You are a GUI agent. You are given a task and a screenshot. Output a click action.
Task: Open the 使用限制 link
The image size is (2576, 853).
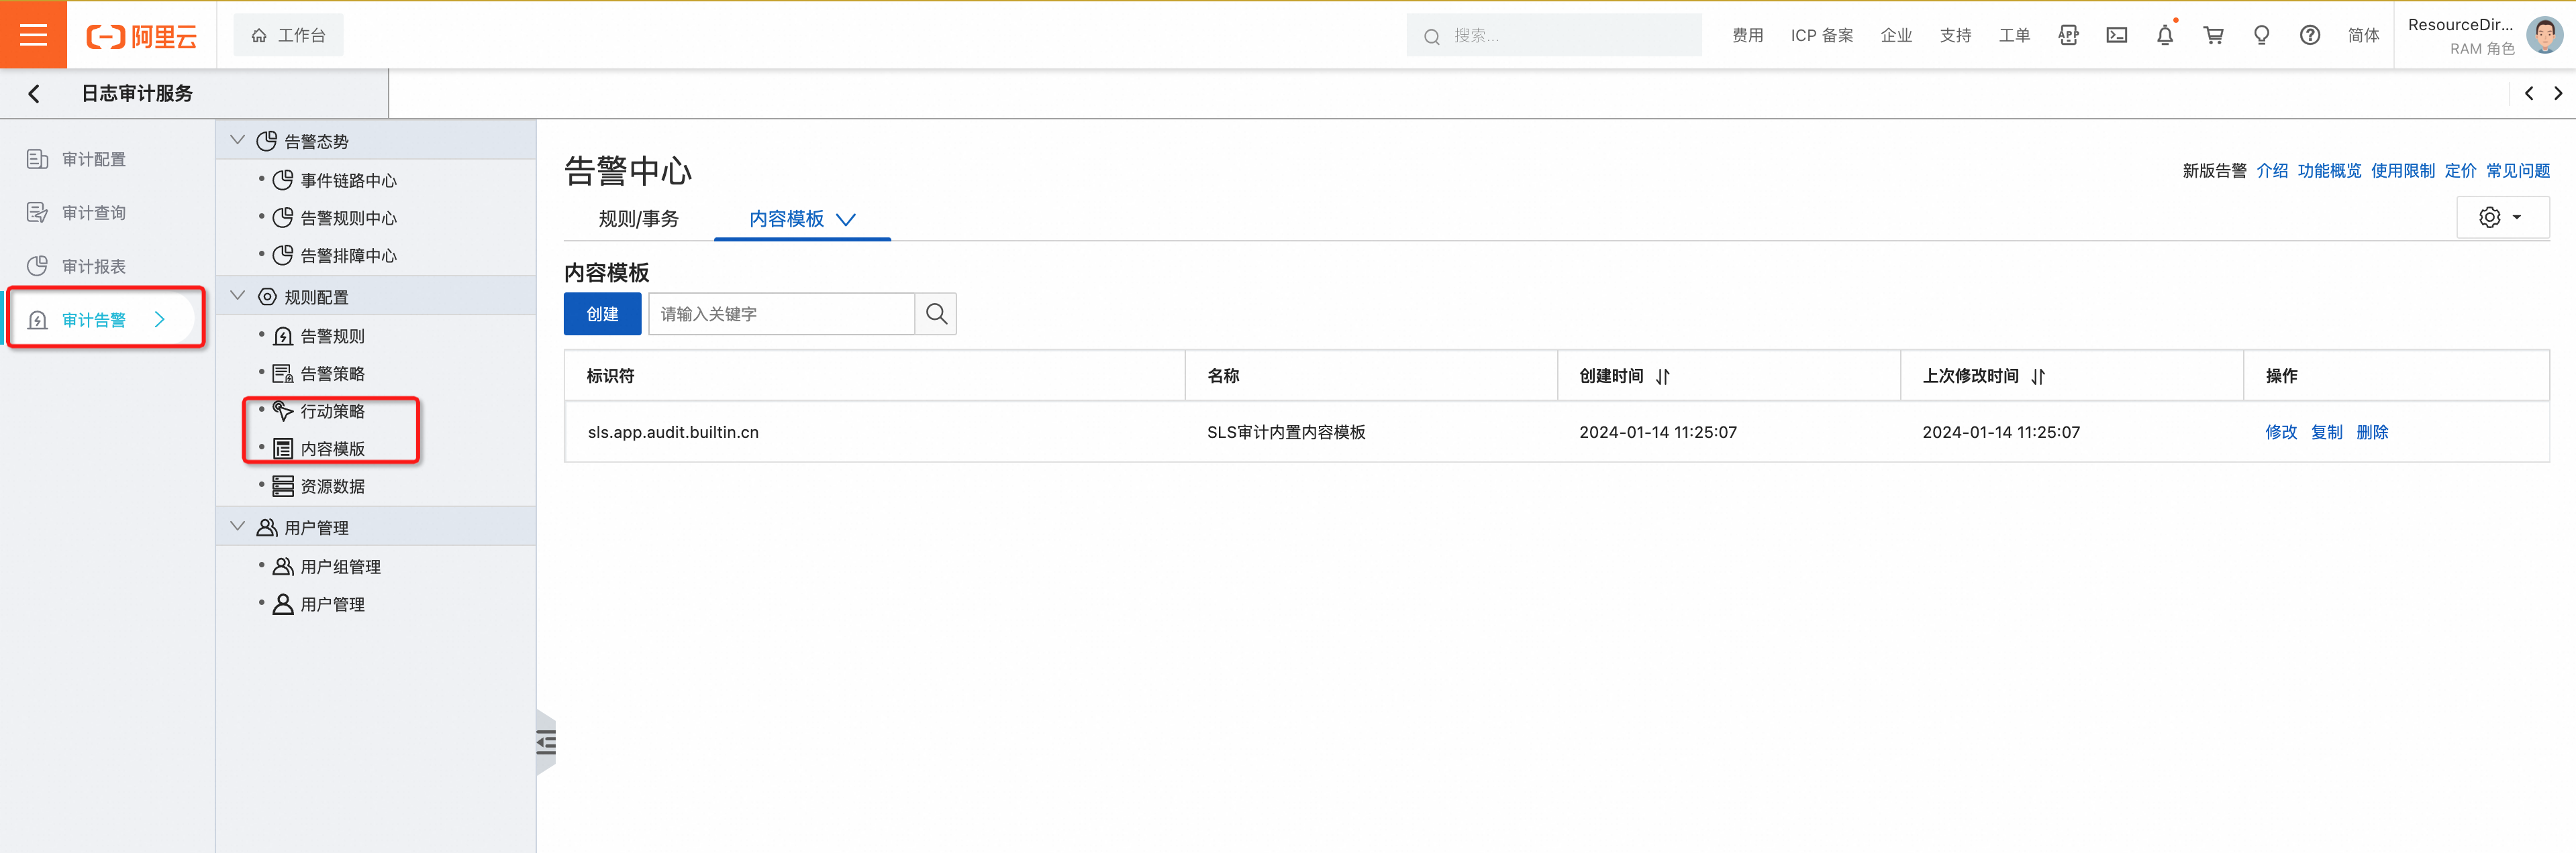(x=2402, y=171)
